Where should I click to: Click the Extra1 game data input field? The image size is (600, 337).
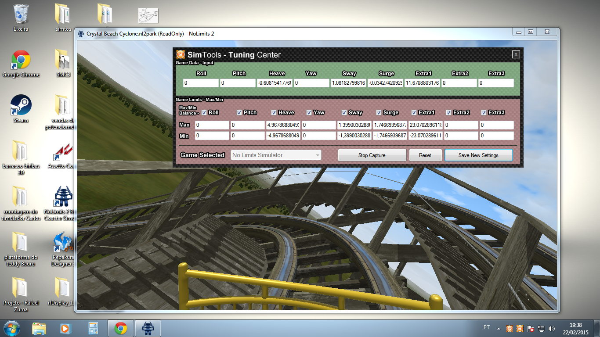click(422, 83)
